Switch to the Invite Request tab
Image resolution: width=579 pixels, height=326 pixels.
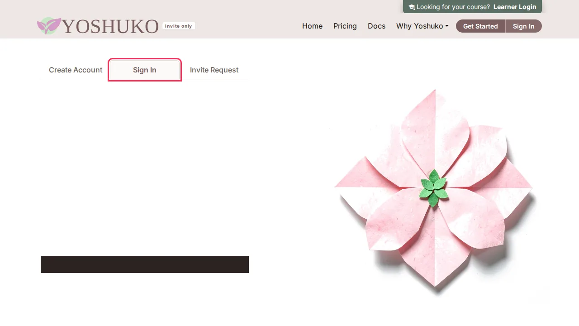click(x=214, y=70)
